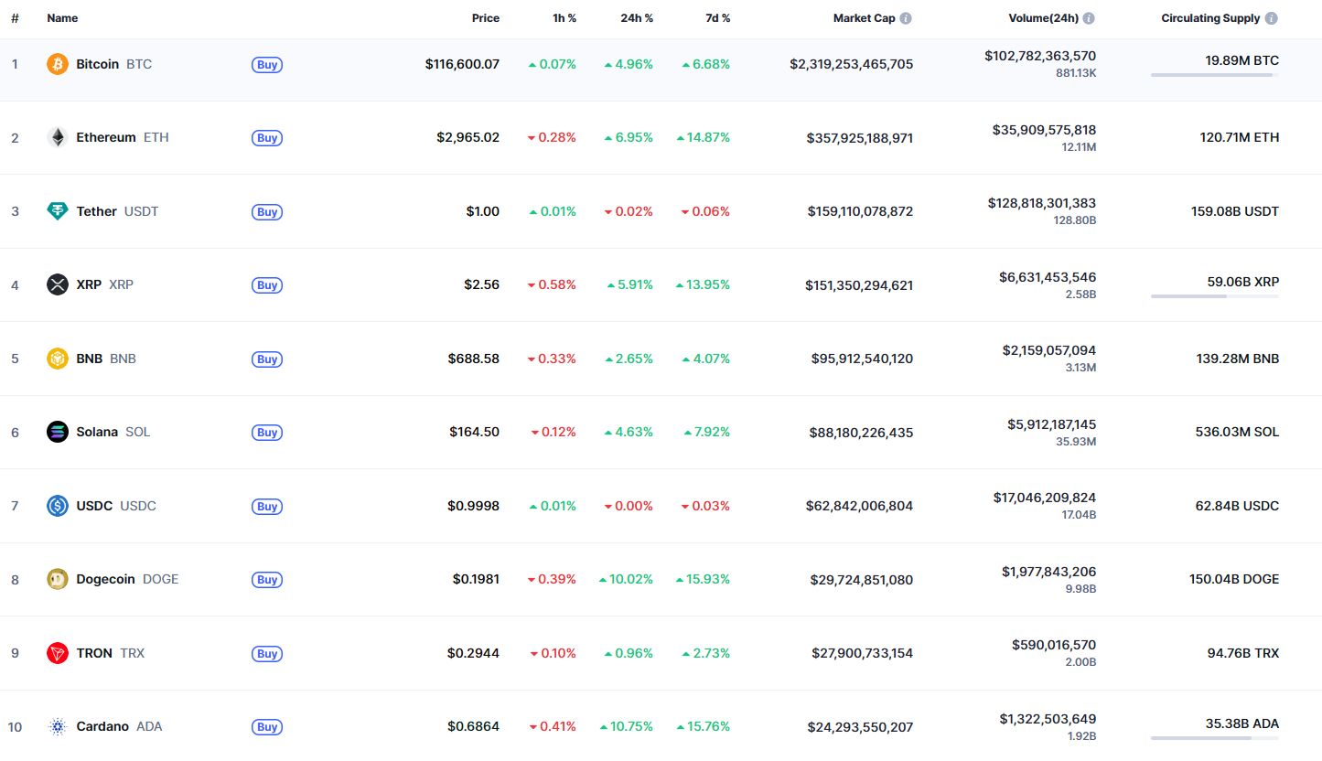Screen dimensions: 1322x761
Task: Click Buy button for XRP
Action: (x=267, y=285)
